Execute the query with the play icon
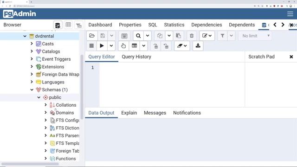This screenshot has height=167, width=297. point(102,46)
